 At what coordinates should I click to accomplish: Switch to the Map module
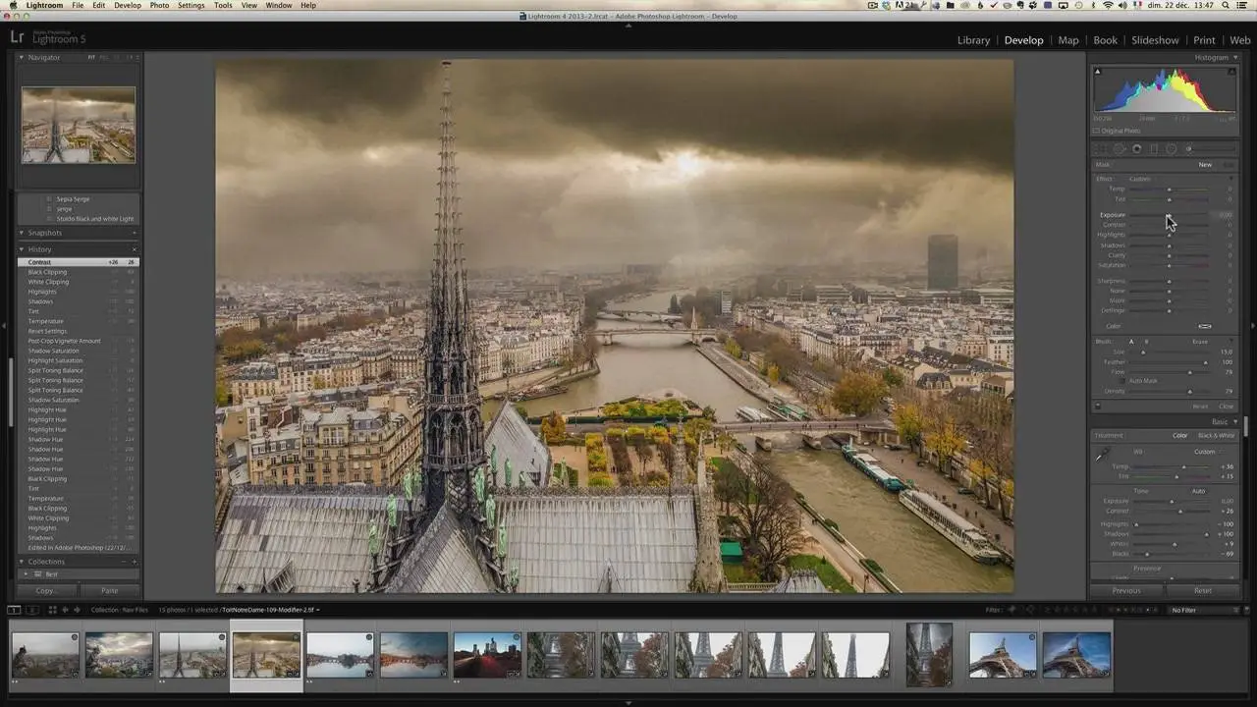coord(1068,40)
